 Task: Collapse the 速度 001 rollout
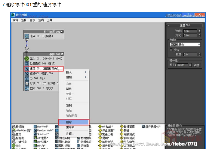tap(168, 25)
